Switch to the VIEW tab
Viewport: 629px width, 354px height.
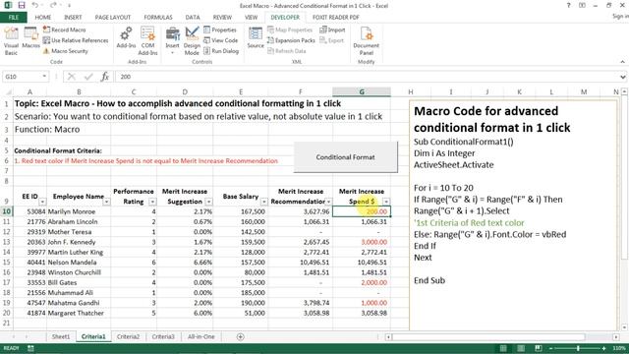point(252,18)
